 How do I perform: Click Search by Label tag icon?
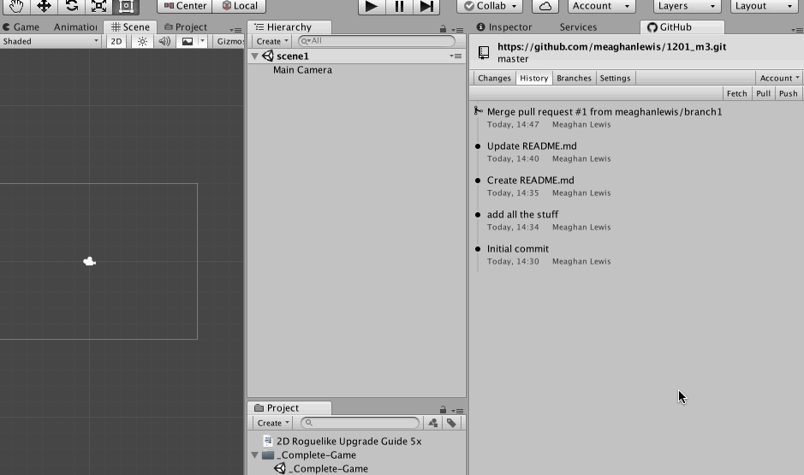(x=451, y=423)
